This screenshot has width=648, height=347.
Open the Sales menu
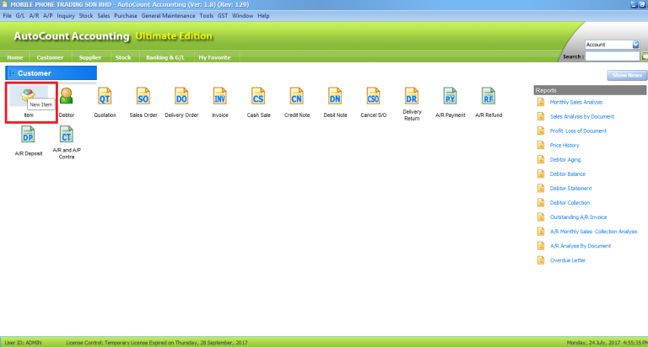coord(104,16)
